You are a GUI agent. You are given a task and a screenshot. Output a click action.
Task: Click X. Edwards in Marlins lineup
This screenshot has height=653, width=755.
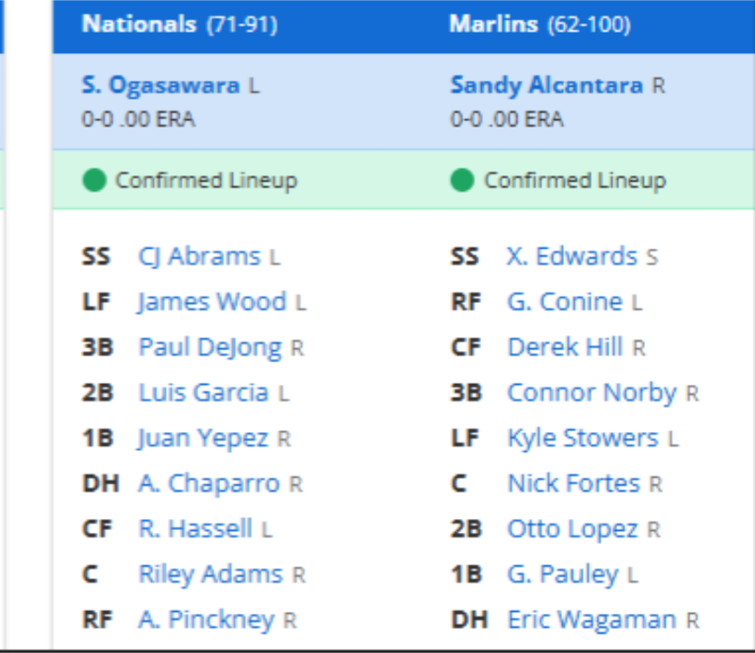pos(572,256)
